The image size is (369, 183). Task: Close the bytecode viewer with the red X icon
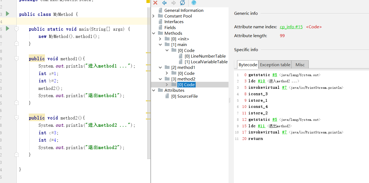(155, 3)
